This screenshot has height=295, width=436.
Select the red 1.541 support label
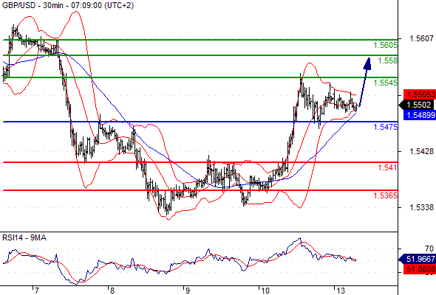point(387,167)
